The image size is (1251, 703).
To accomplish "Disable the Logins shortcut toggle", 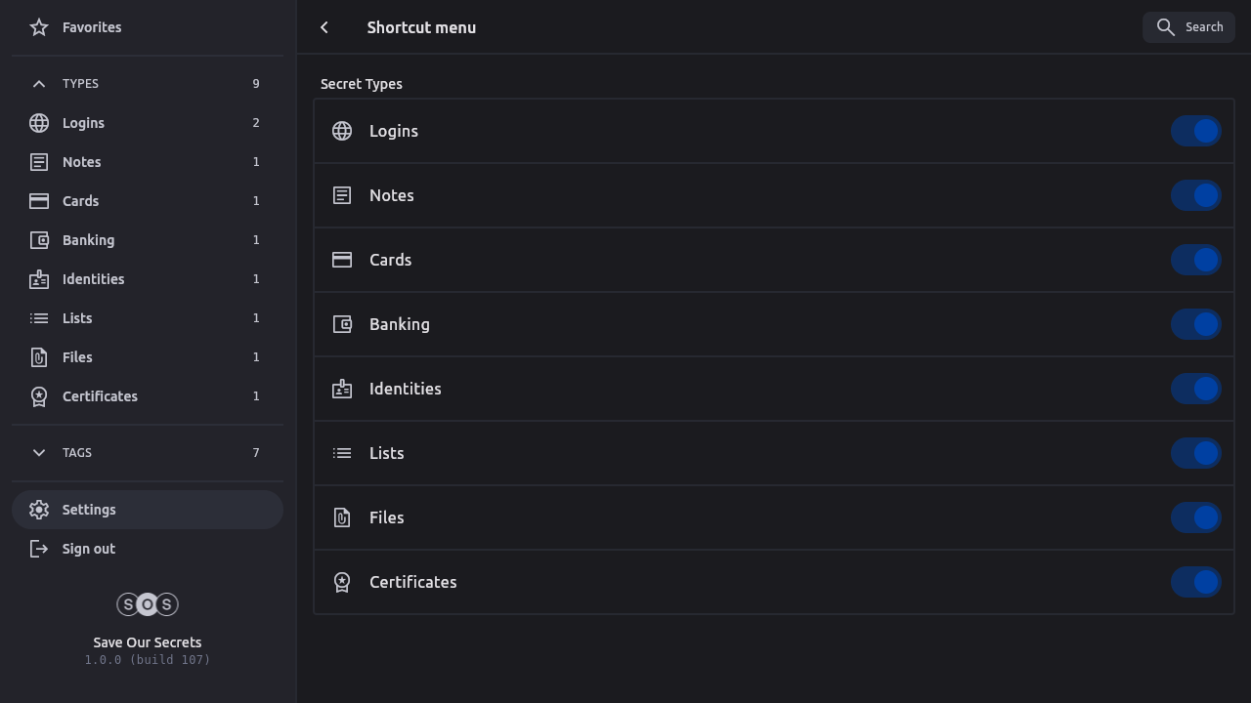I will point(1195,131).
